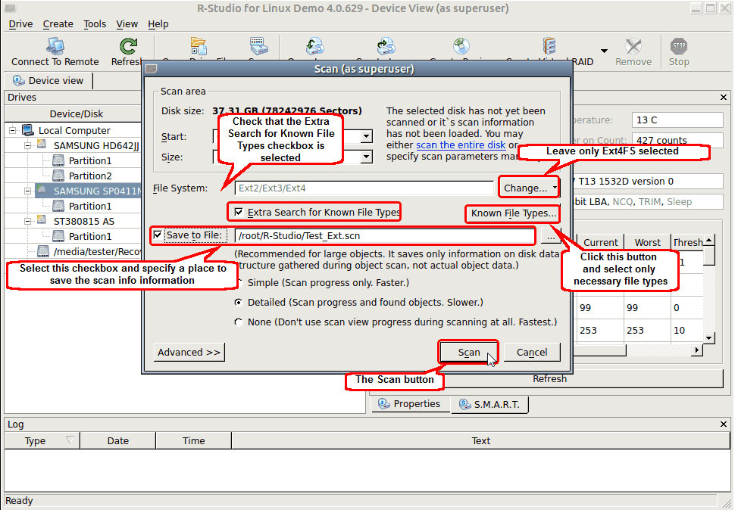Click the File System Ext2/Ext3/Ext4 field
Screen dimensions: 738x510
click(x=364, y=188)
